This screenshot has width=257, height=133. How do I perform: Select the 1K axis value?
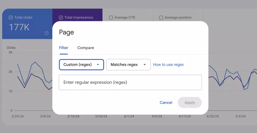pos(11,91)
